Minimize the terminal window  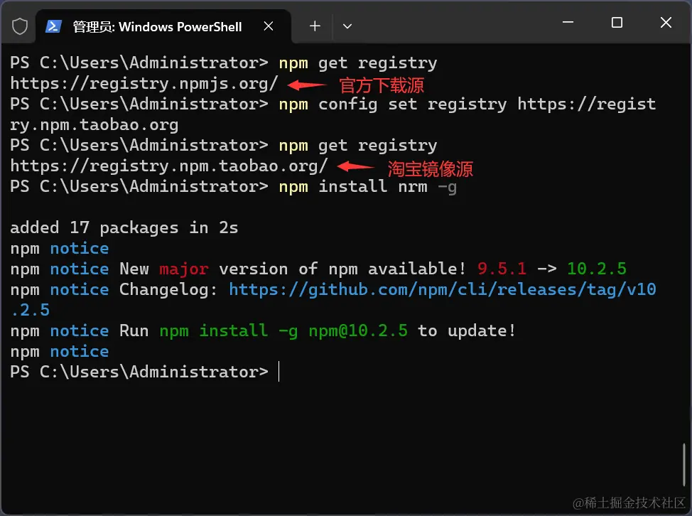tap(568, 22)
